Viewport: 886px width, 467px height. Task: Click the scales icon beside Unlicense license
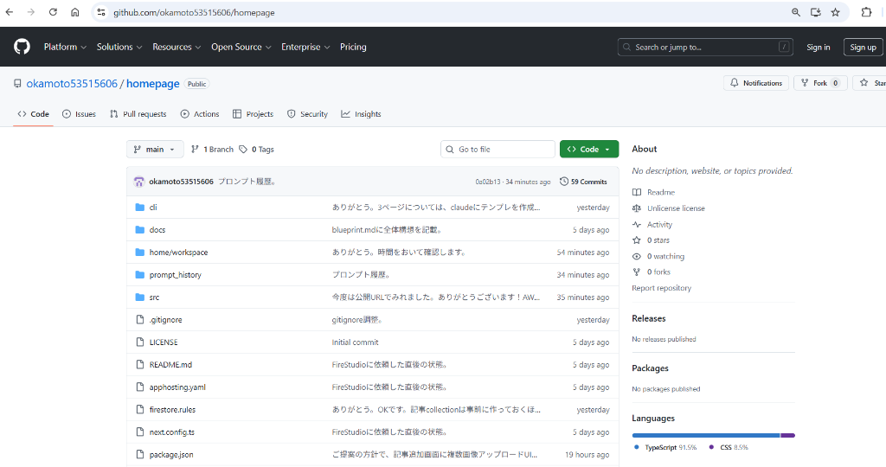tap(637, 208)
